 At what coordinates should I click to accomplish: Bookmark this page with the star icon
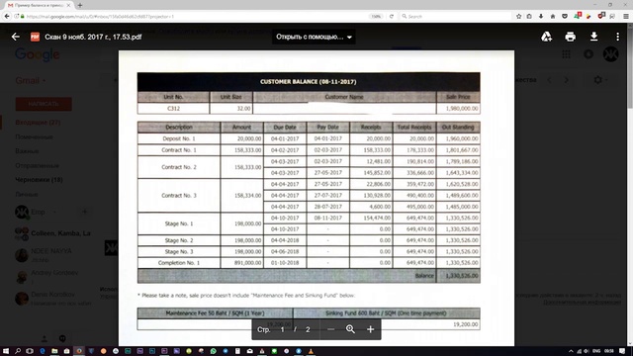518,16
